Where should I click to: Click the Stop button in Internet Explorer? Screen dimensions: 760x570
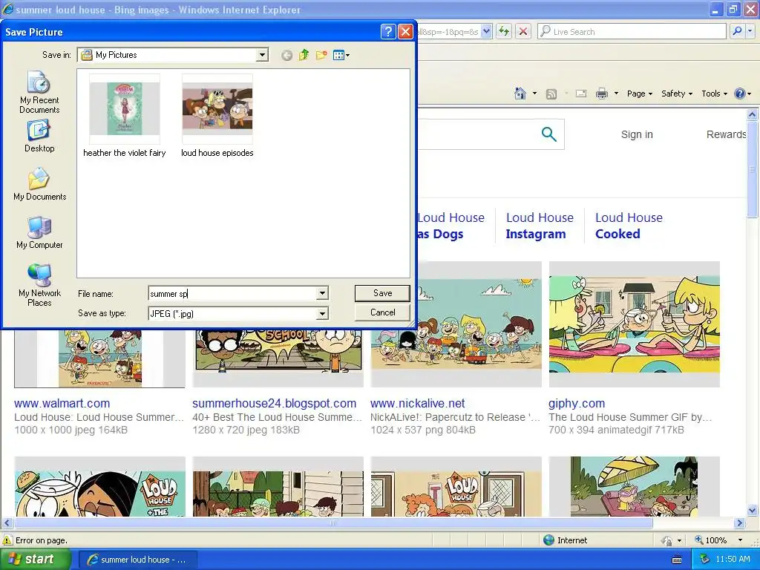click(523, 31)
